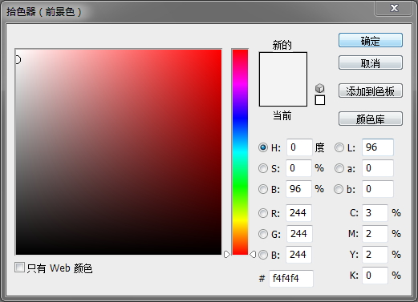Click the Lab b value field

[378, 189]
